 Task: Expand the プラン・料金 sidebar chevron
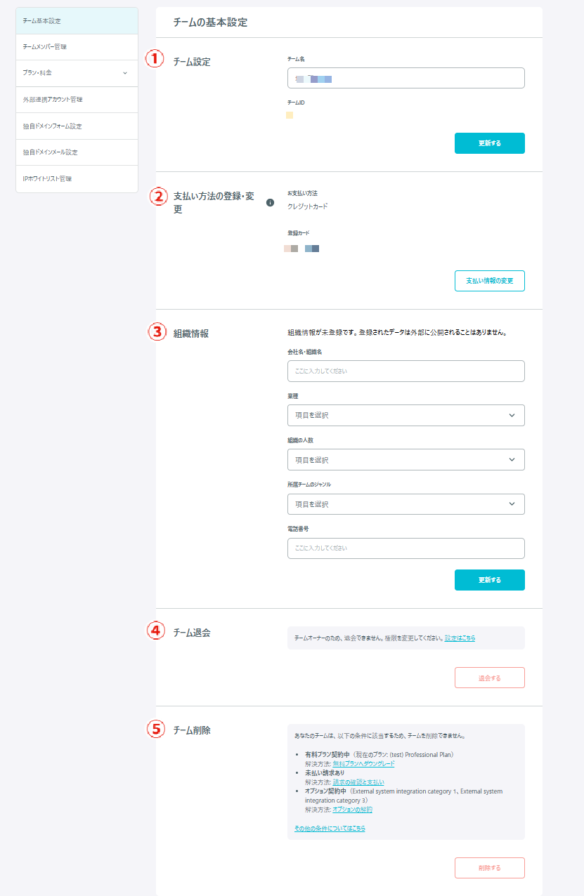(125, 73)
